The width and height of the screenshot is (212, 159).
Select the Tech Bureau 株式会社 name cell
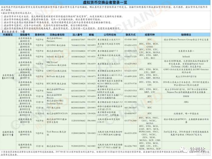tap(56, 133)
